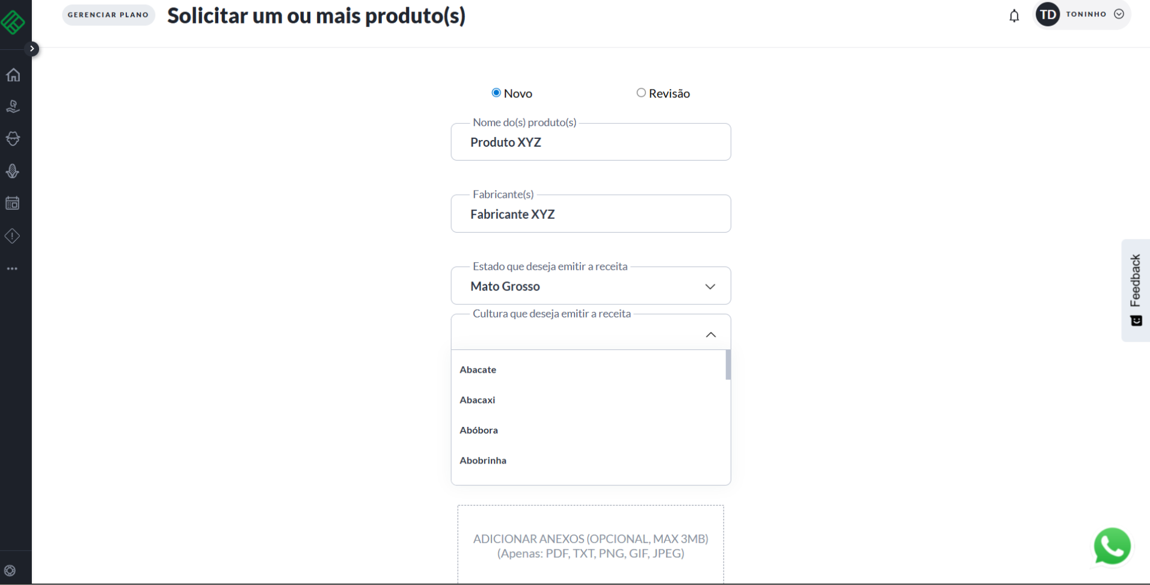Open the Feedback side tab
1150x585 pixels.
click(1135, 290)
